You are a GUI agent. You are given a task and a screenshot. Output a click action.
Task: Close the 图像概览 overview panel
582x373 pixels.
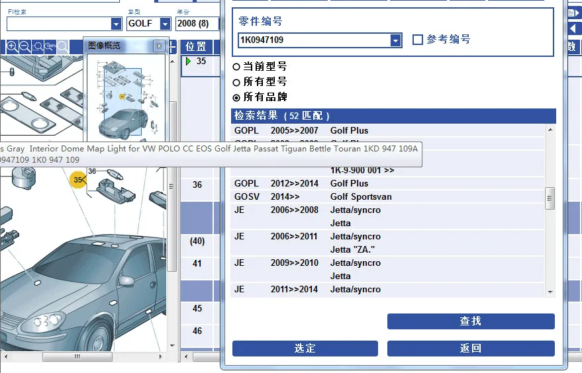[x=159, y=46]
